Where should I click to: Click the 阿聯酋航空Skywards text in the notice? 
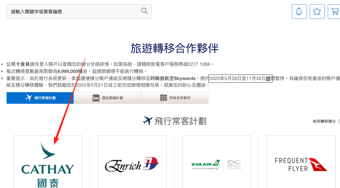tap(173, 78)
